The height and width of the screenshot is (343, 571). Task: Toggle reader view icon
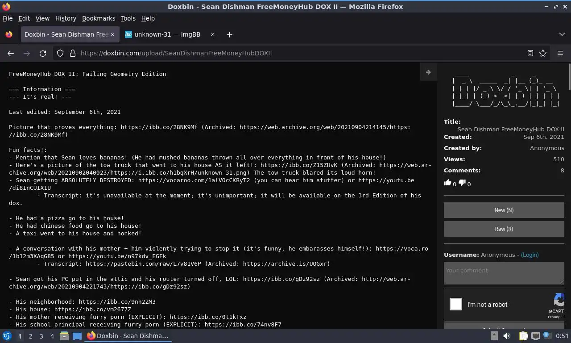coord(530,53)
